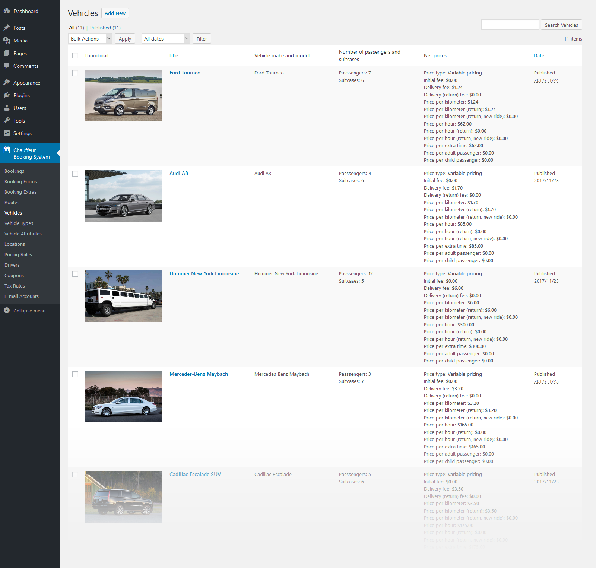This screenshot has width=596, height=568.
Task: Click the Tools wrench icon
Action: pyautogui.click(x=7, y=121)
